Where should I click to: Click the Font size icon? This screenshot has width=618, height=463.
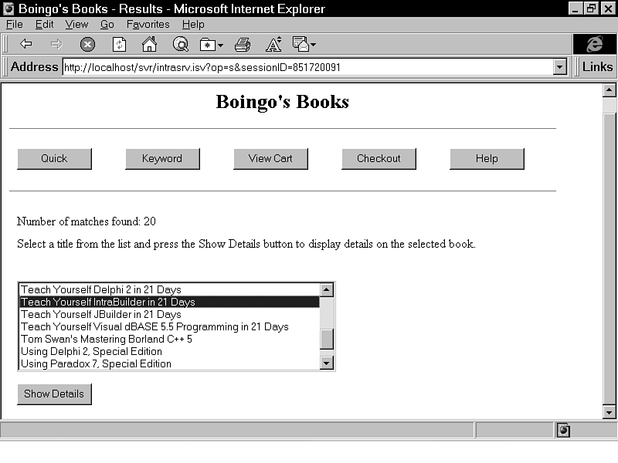click(x=273, y=44)
